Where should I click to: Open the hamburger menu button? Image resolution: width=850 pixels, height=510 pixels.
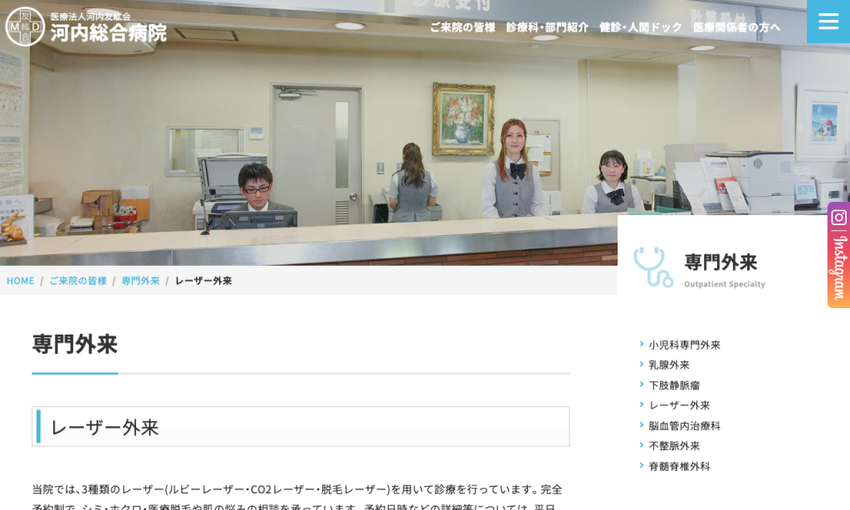tap(828, 22)
